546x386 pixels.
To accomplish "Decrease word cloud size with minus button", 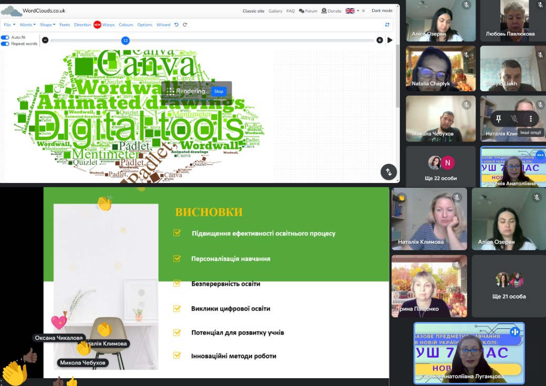I will click(45, 40).
